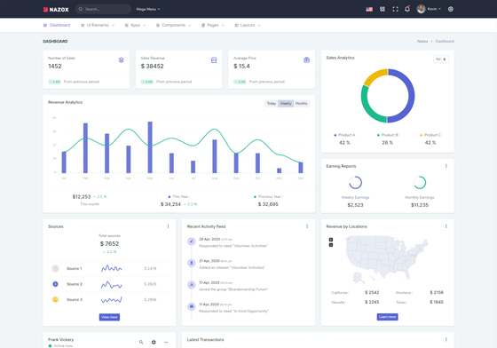Click Kevin's profile avatar
Screen dimensions: 497x348
[x=421, y=9]
